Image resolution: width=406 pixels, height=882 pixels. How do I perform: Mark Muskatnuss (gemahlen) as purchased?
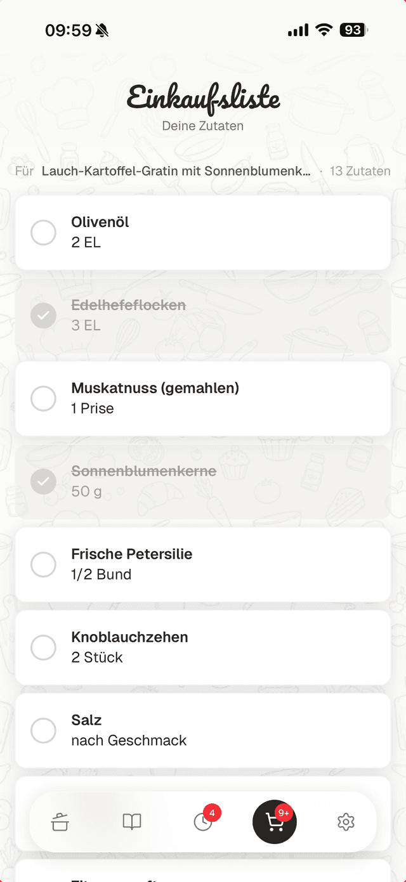[x=43, y=398]
